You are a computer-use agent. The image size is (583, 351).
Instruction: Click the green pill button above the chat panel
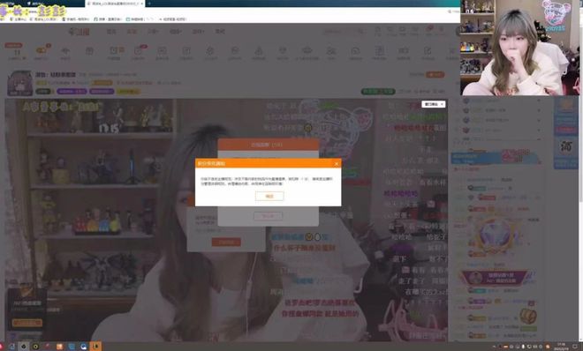[x=378, y=91]
